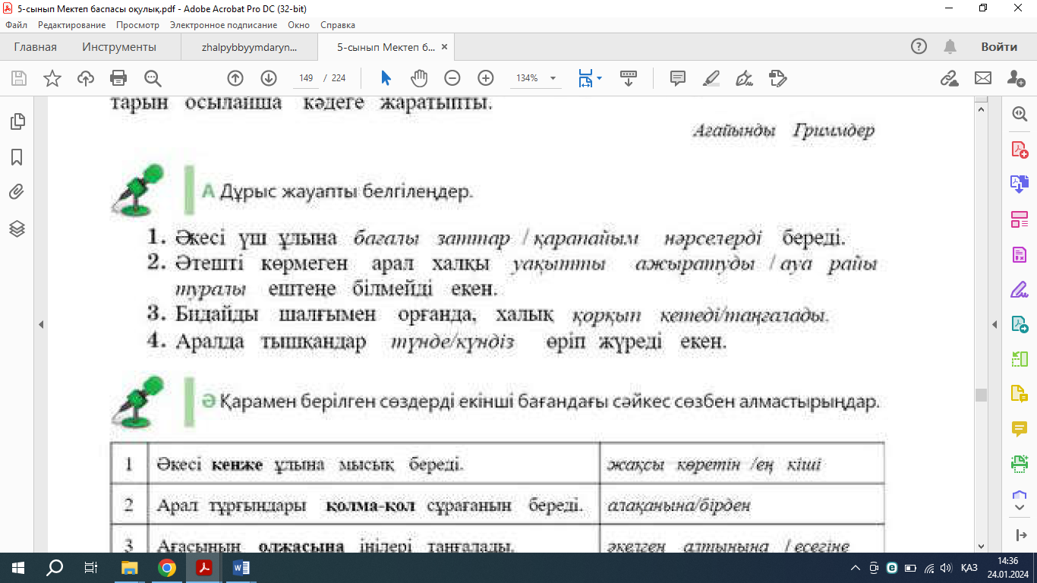This screenshot has height=583, width=1037.
Task: Open the find text magnifier tool
Action: (153, 78)
